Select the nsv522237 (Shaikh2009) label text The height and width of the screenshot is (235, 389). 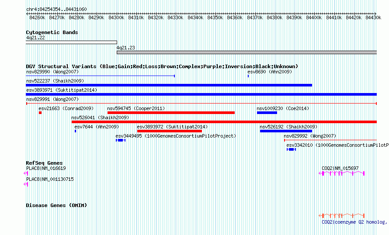[x=55, y=81]
